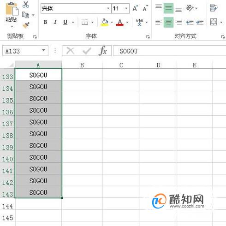226x226 pixels.
Task: Apply cell borders icon
Action: (x=84, y=22)
